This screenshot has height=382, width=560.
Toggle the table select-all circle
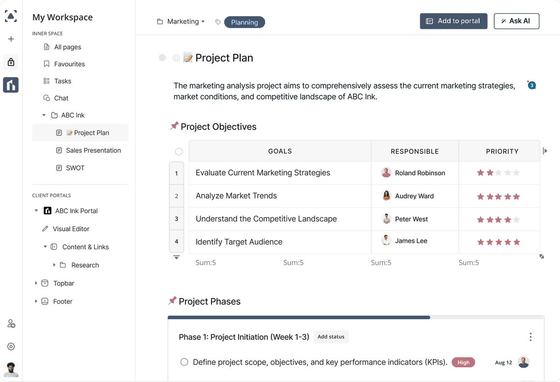pos(179,152)
